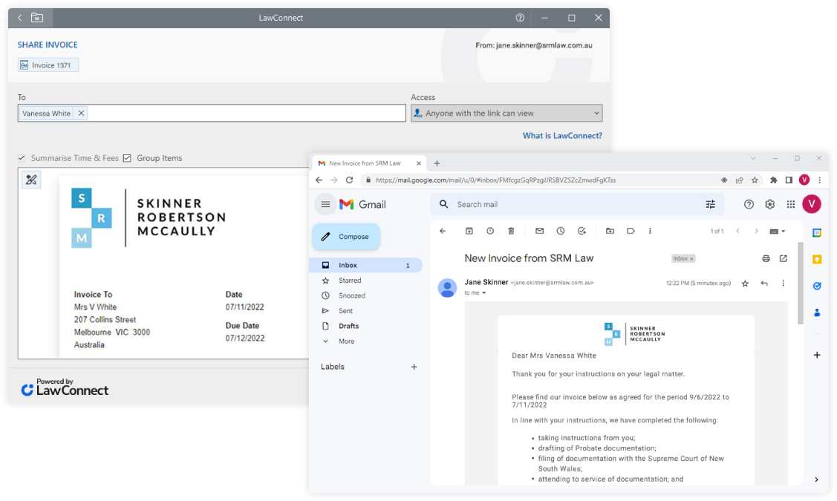Toggle the Group Items checkbox
This screenshot has width=837, height=501.
coord(126,157)
